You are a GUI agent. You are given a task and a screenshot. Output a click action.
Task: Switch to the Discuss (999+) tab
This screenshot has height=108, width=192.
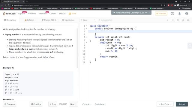click(x=49, y=20)
